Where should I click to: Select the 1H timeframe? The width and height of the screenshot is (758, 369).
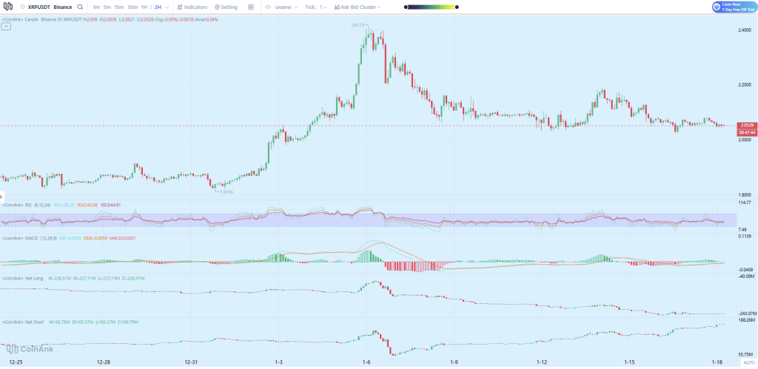tap(145, 7)
